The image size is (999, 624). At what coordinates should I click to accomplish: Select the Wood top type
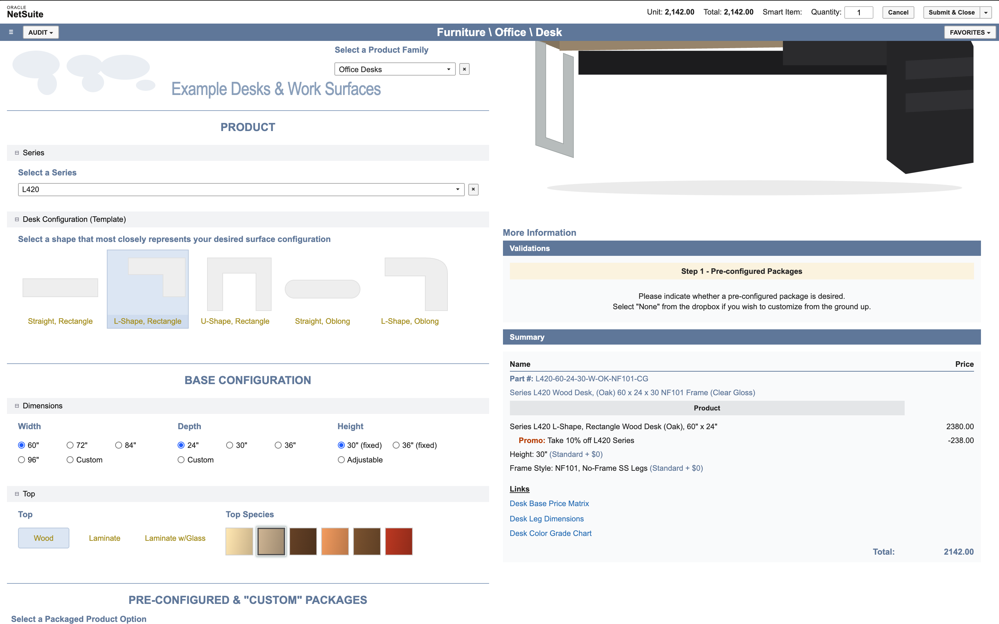point(44,538)
